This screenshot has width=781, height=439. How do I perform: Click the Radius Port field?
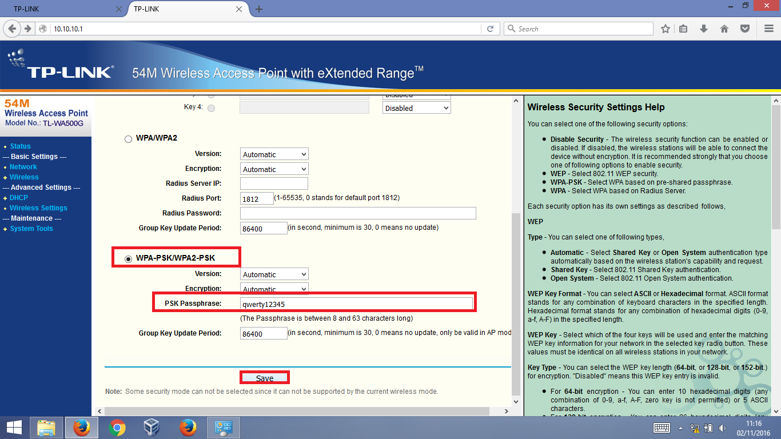coord(257,198)
